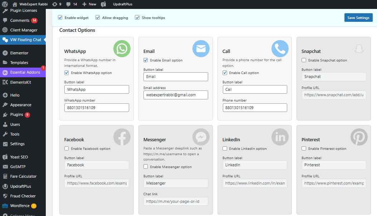Click the Save Settings button
This screenshot has width=377, height=216.
coord(358,18)
